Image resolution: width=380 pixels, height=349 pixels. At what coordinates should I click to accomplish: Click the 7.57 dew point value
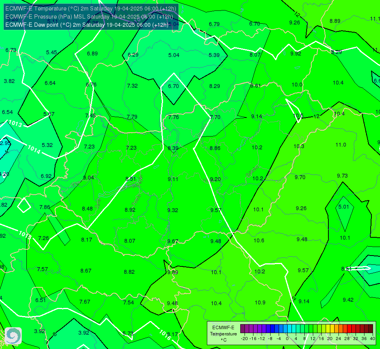tap(42, 269)
